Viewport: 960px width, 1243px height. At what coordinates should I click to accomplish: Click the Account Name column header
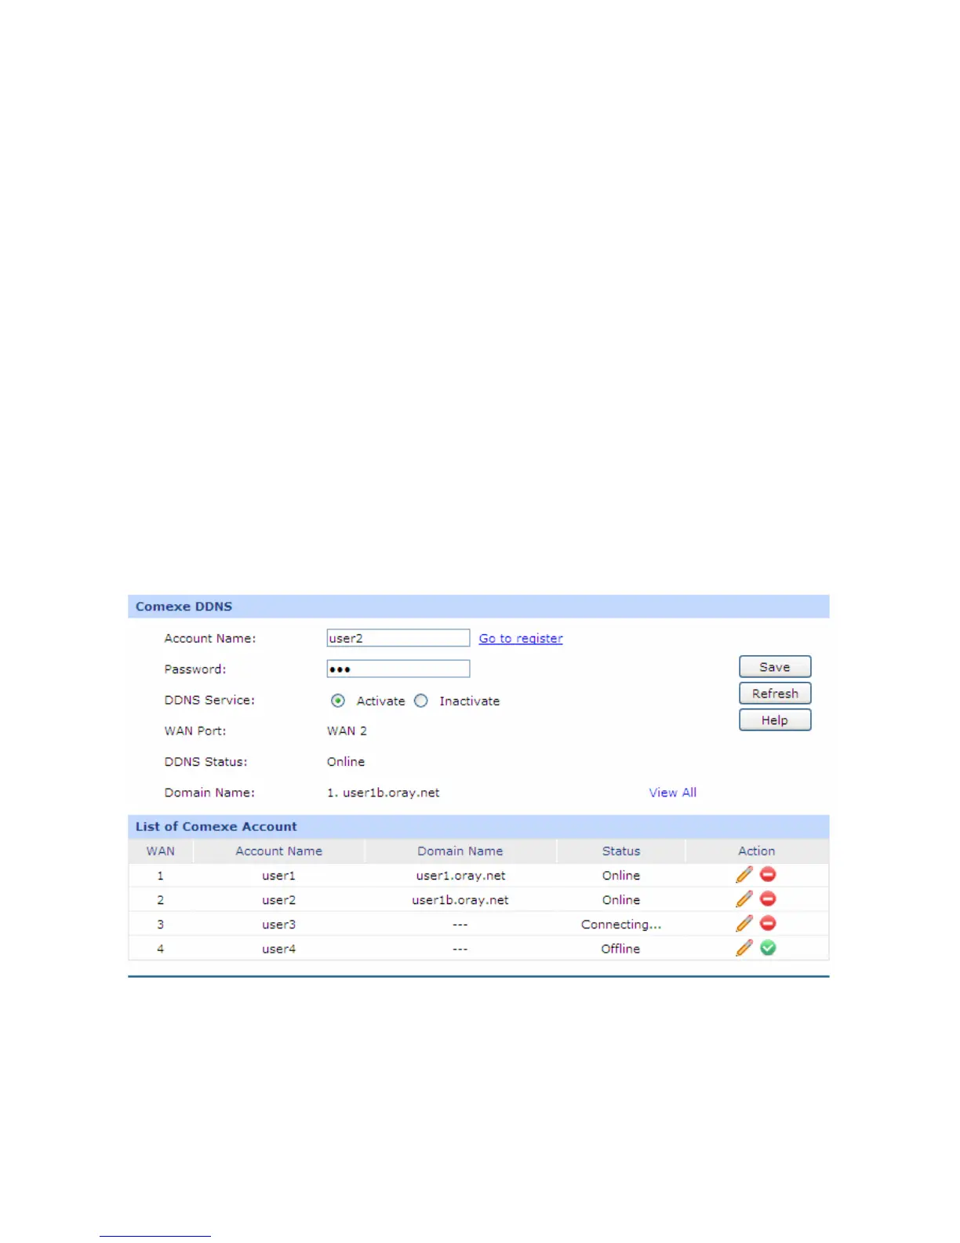pos(279,851)
